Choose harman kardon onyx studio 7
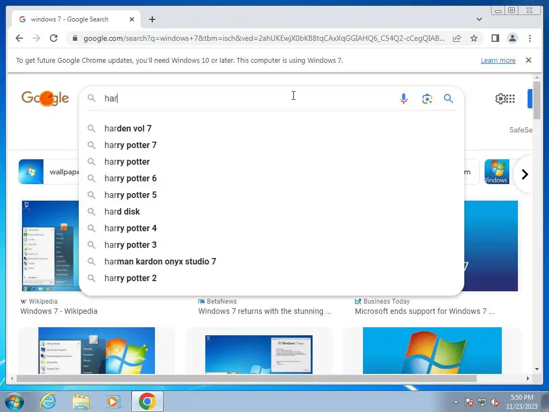Viewport: 549px width, 412px height. (x=271, y=261)
